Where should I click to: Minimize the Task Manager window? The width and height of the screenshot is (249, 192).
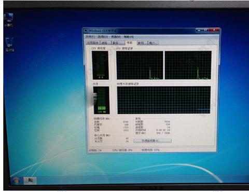(x=199, y=30)
